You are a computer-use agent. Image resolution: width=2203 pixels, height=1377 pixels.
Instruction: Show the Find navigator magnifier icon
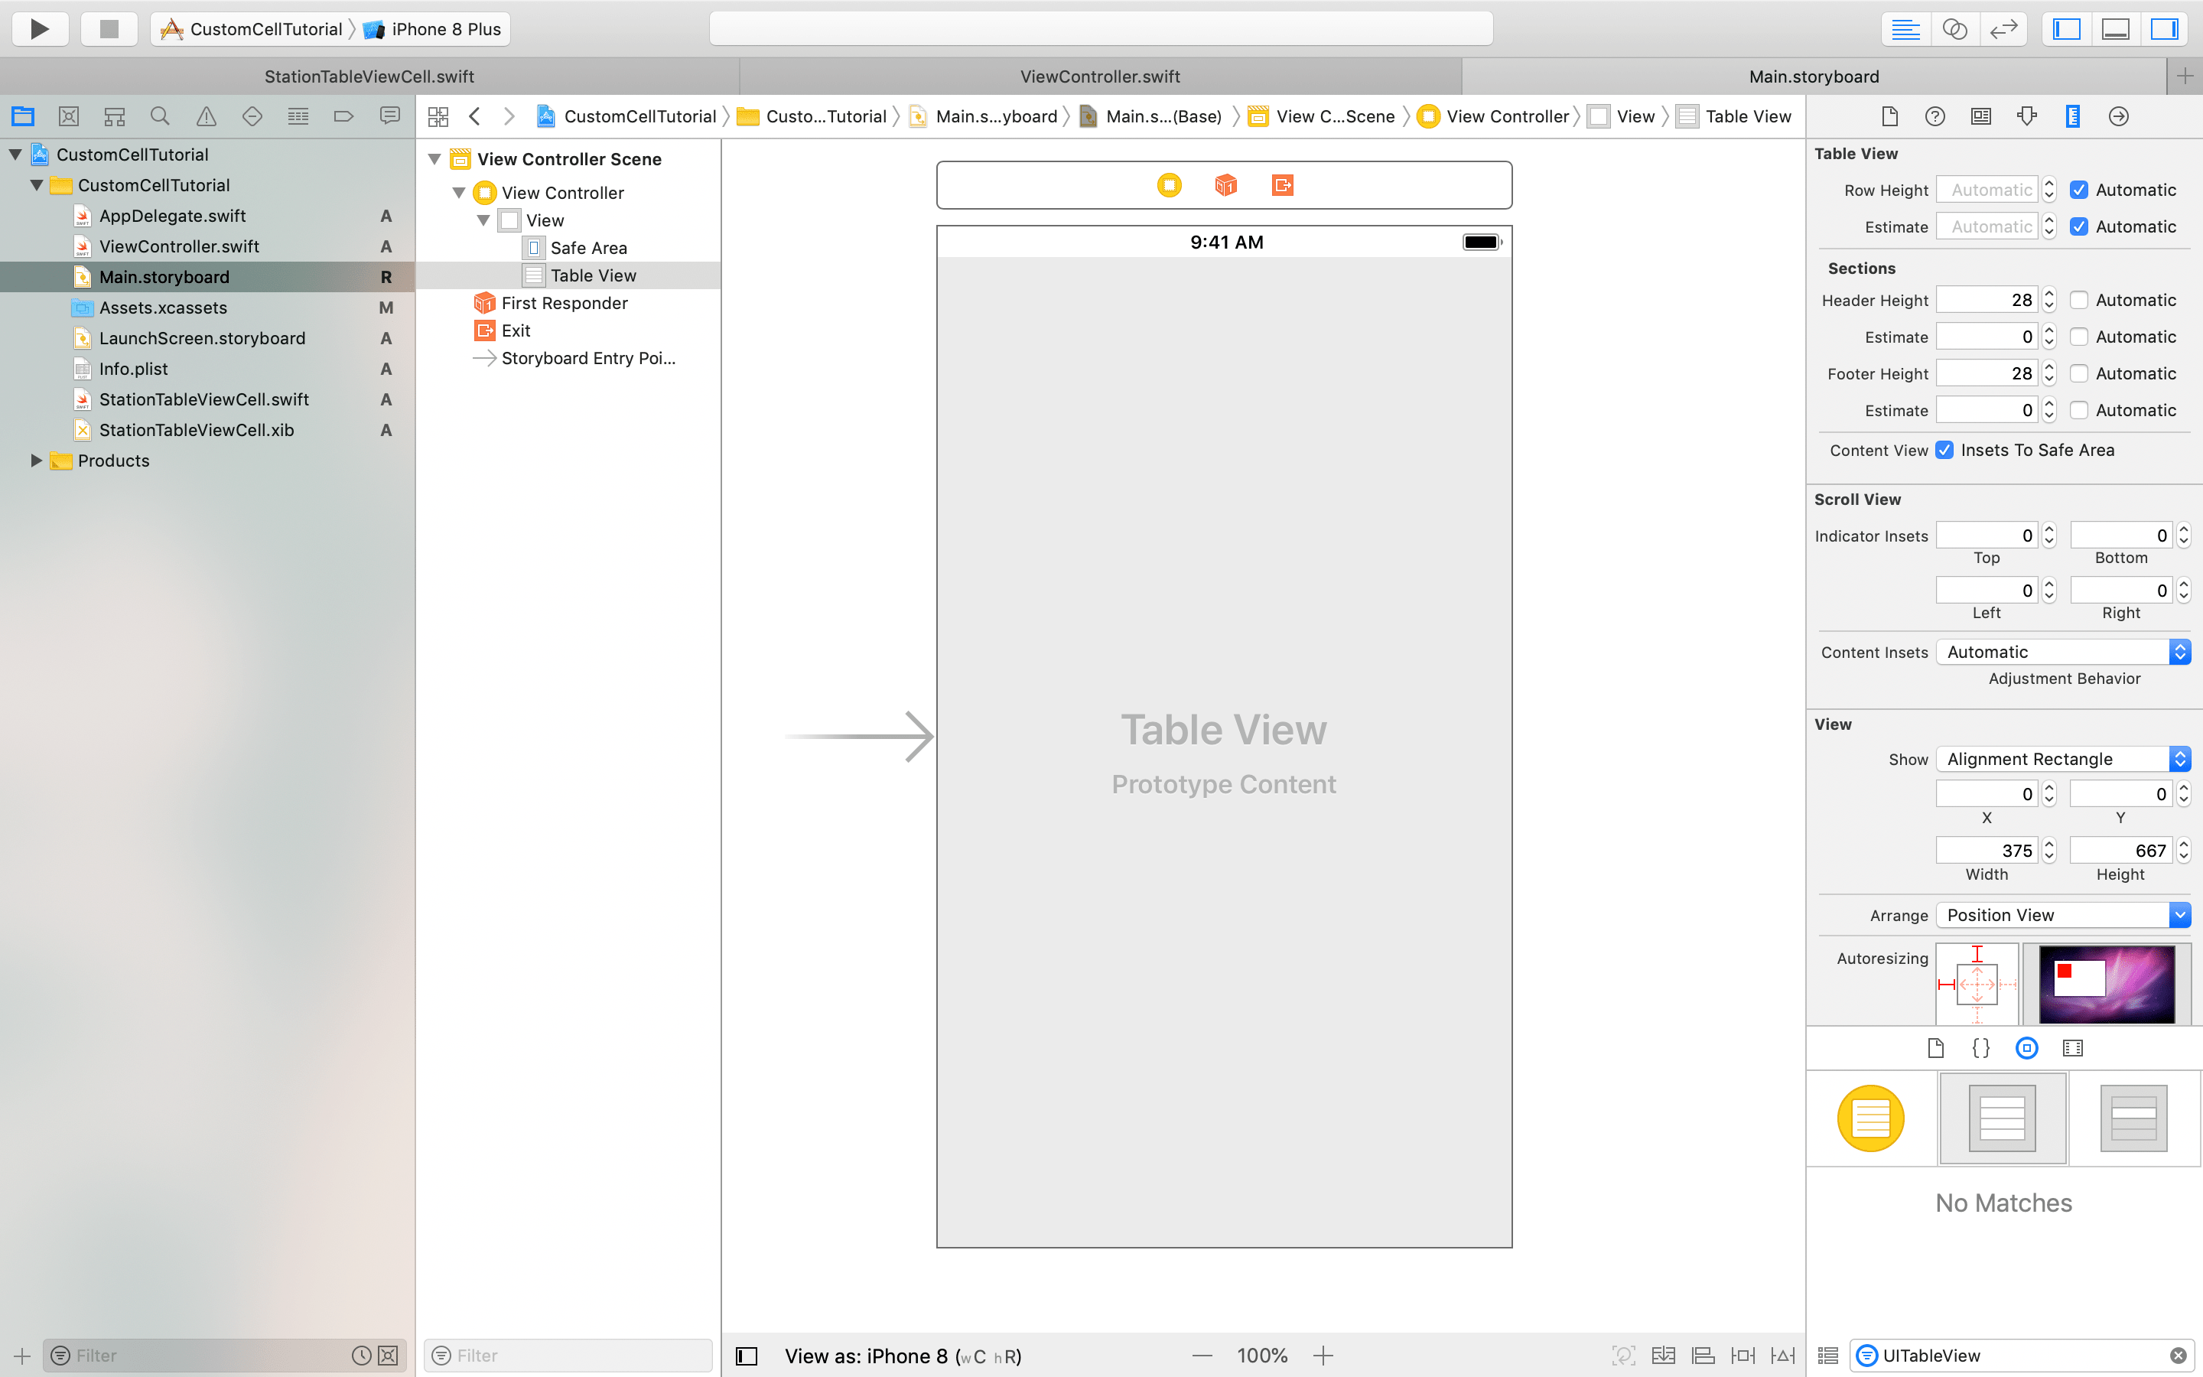[x=160, y=116]
